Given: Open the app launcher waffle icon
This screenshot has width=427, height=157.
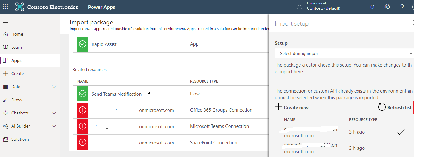Looking at the screenshot, I should click(5, 7).
